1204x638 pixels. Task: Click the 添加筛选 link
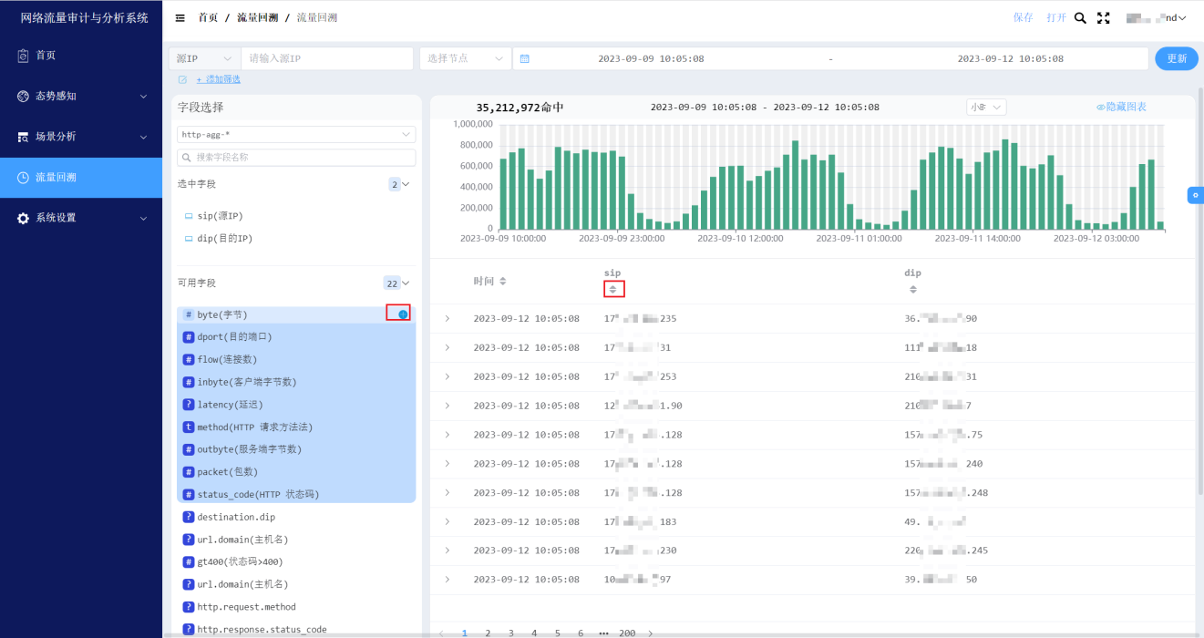219,79
